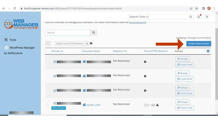Viewport: 218px width, 122px height.
Task: Open third row domain external link icon
Action: tap(55, 91)
